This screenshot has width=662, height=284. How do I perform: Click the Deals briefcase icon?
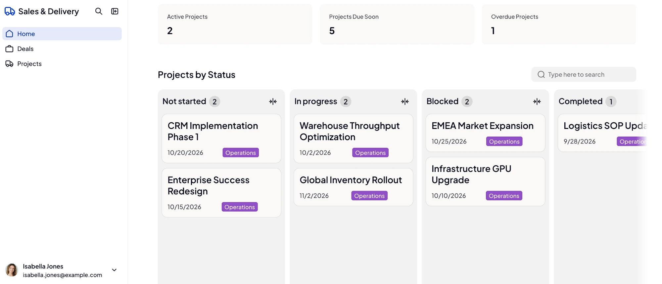10,49
